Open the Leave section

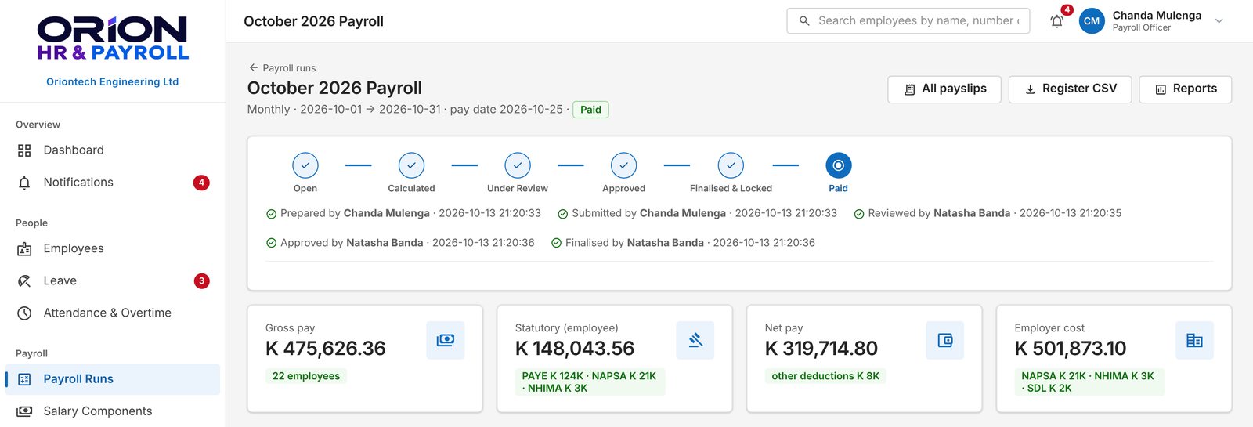pos(112,280)
